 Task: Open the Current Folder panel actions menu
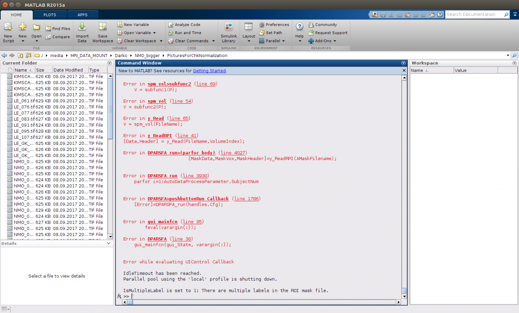click(x=109, y=63)
